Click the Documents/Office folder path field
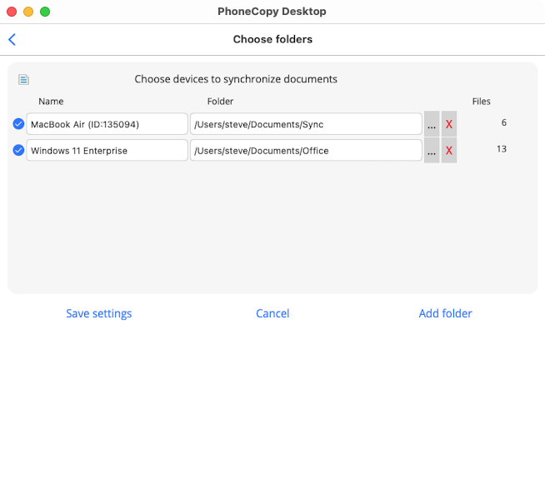 pyautogui.click(x=306, y=151)
